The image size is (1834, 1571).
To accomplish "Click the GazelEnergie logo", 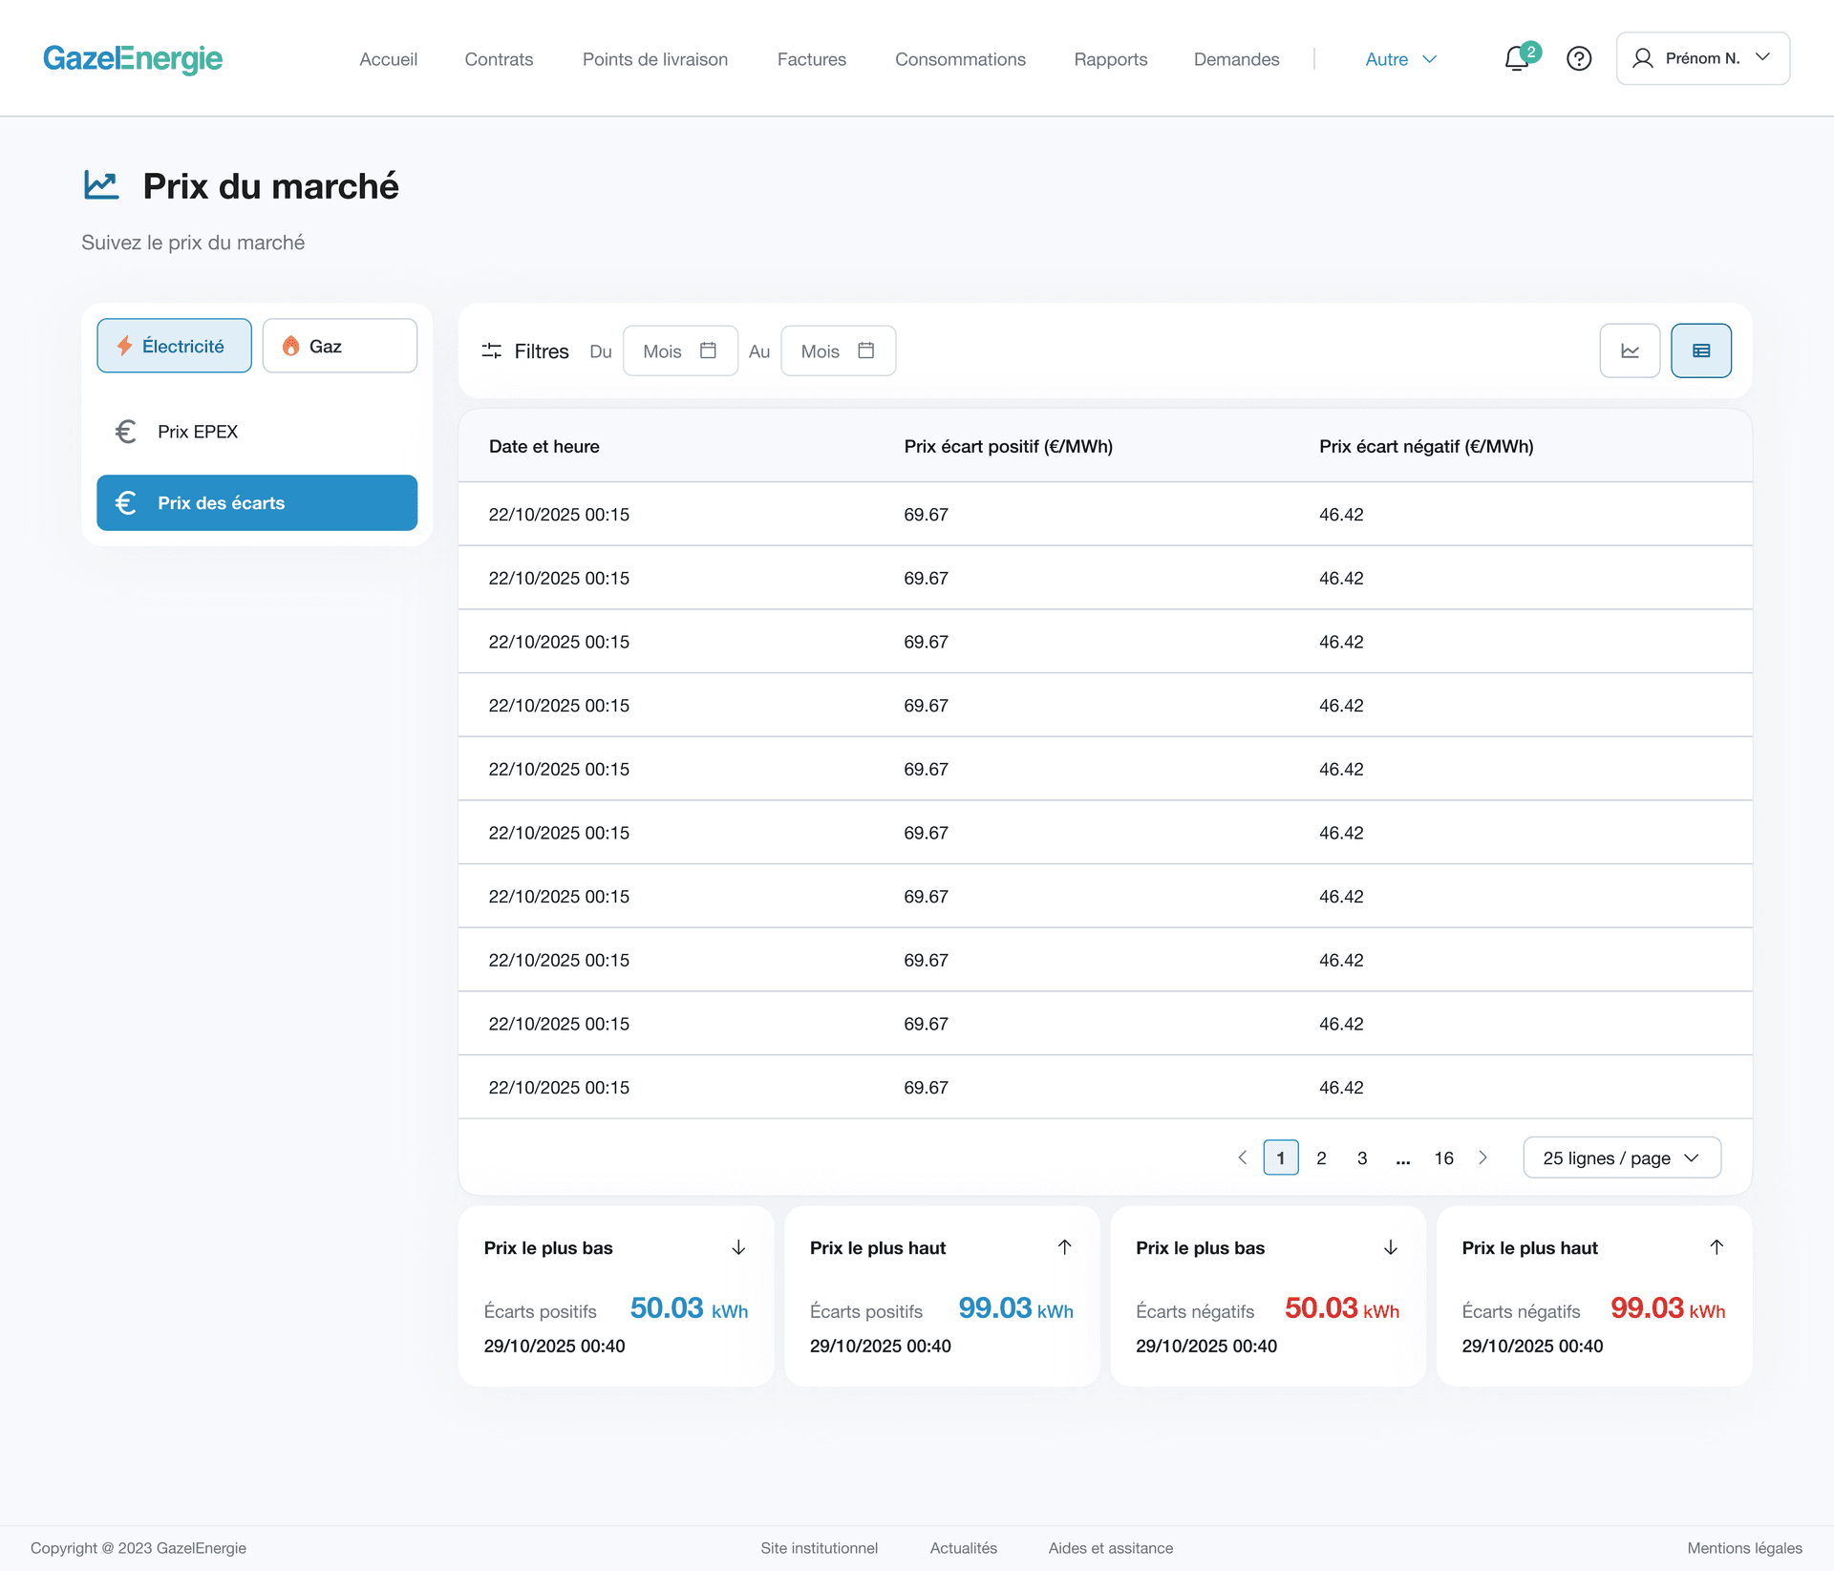I will coord(133,58).
